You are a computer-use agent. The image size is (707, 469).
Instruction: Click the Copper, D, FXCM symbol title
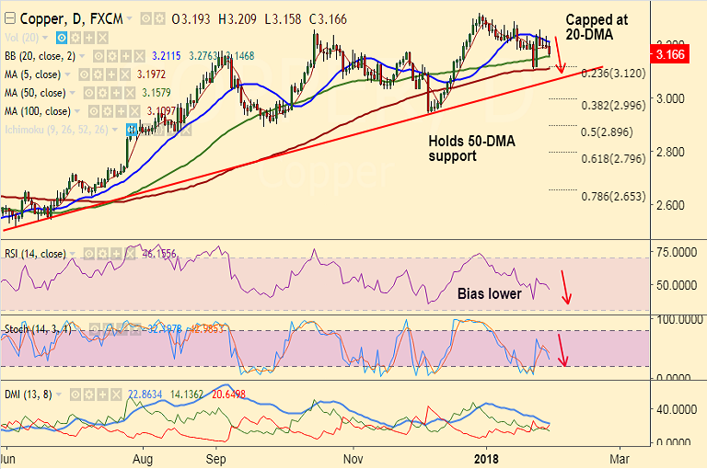point(71,19)
